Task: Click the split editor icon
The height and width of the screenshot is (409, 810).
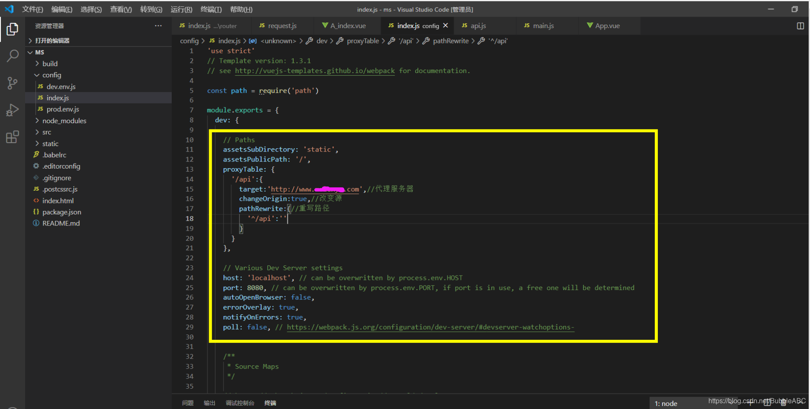Action: (800, 26)
